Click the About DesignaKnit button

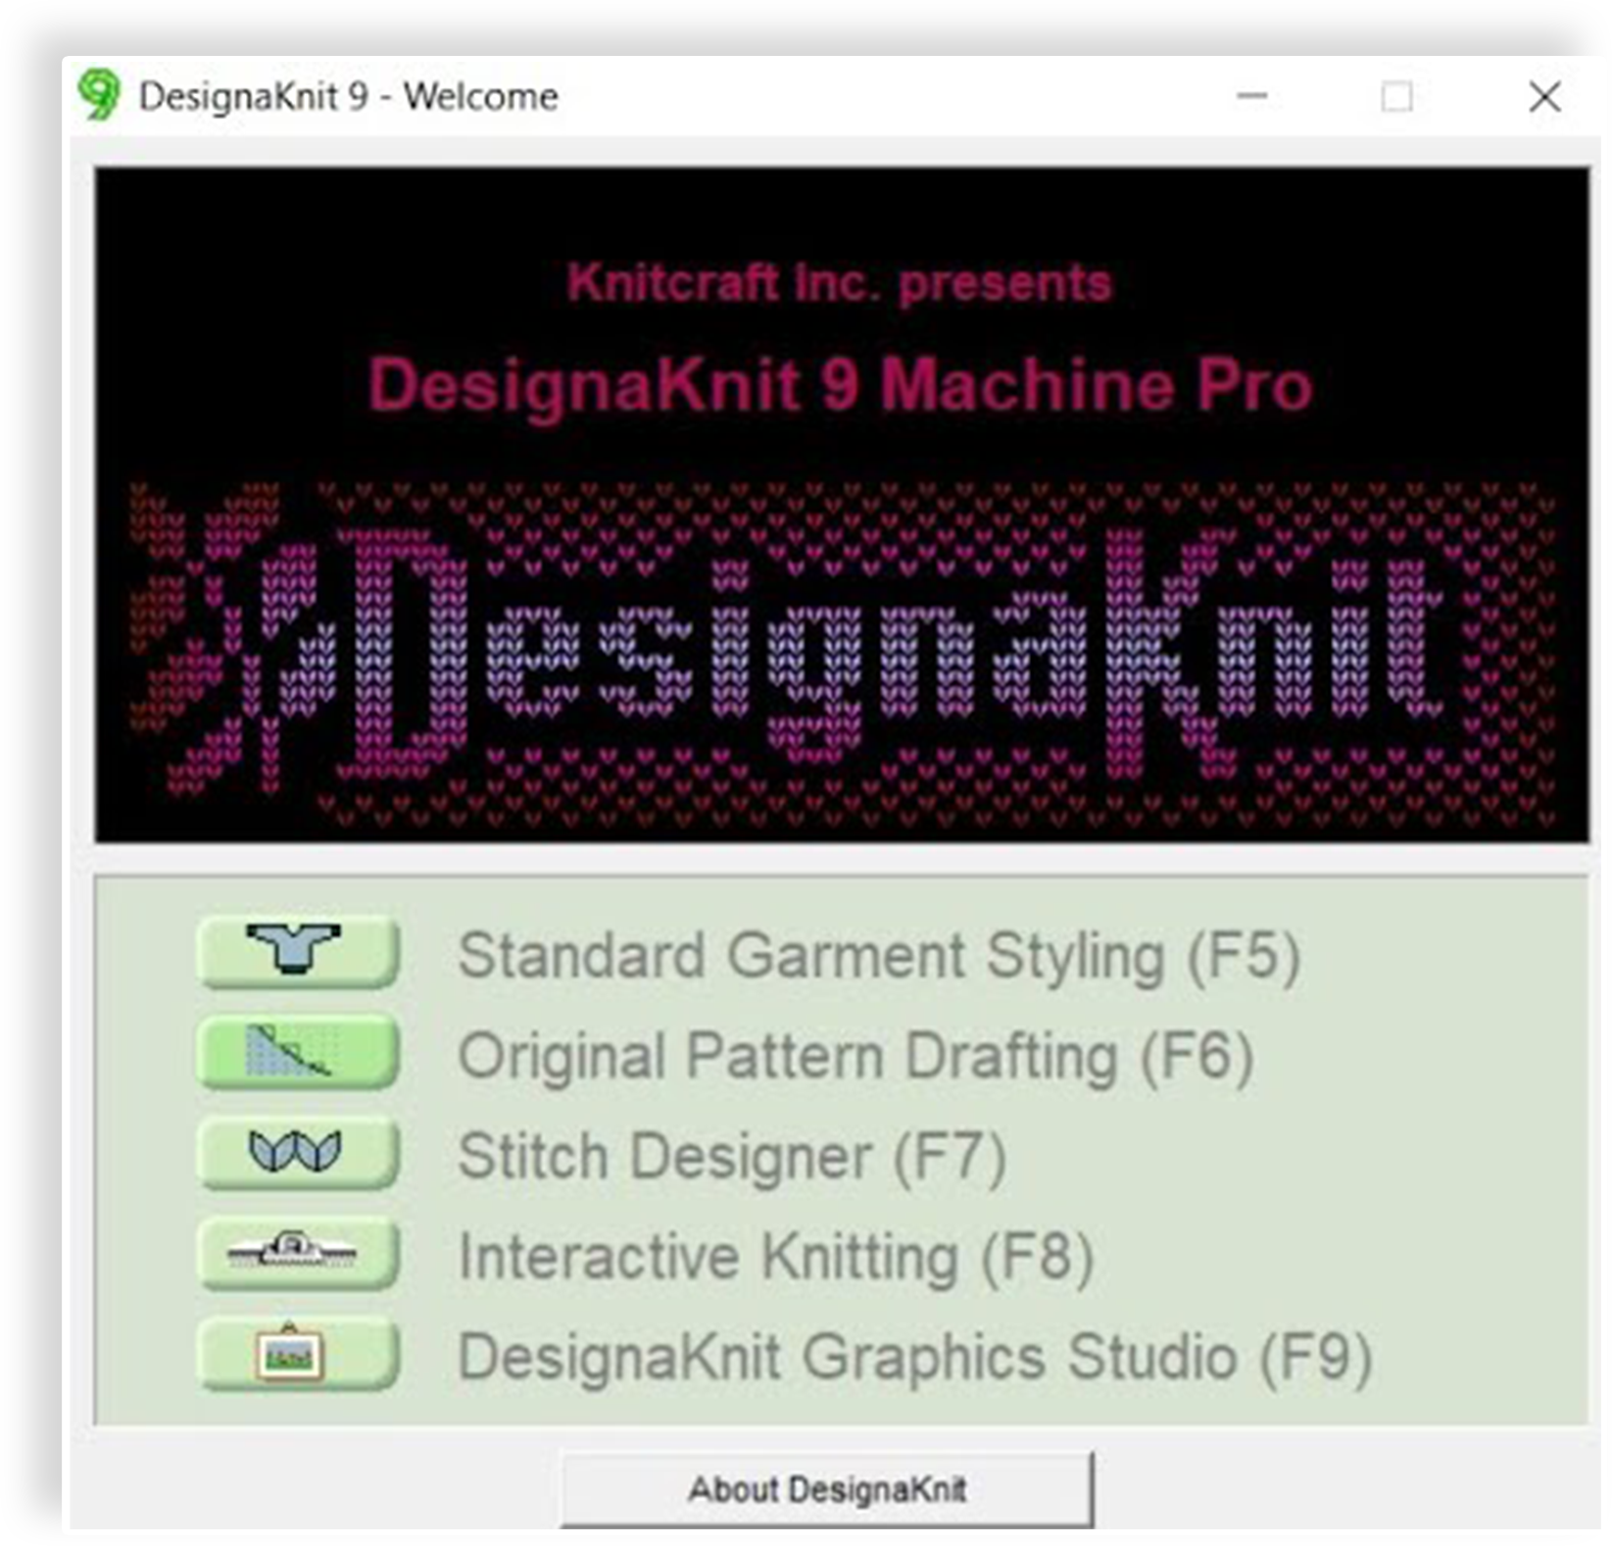(x=827, y=1489)
